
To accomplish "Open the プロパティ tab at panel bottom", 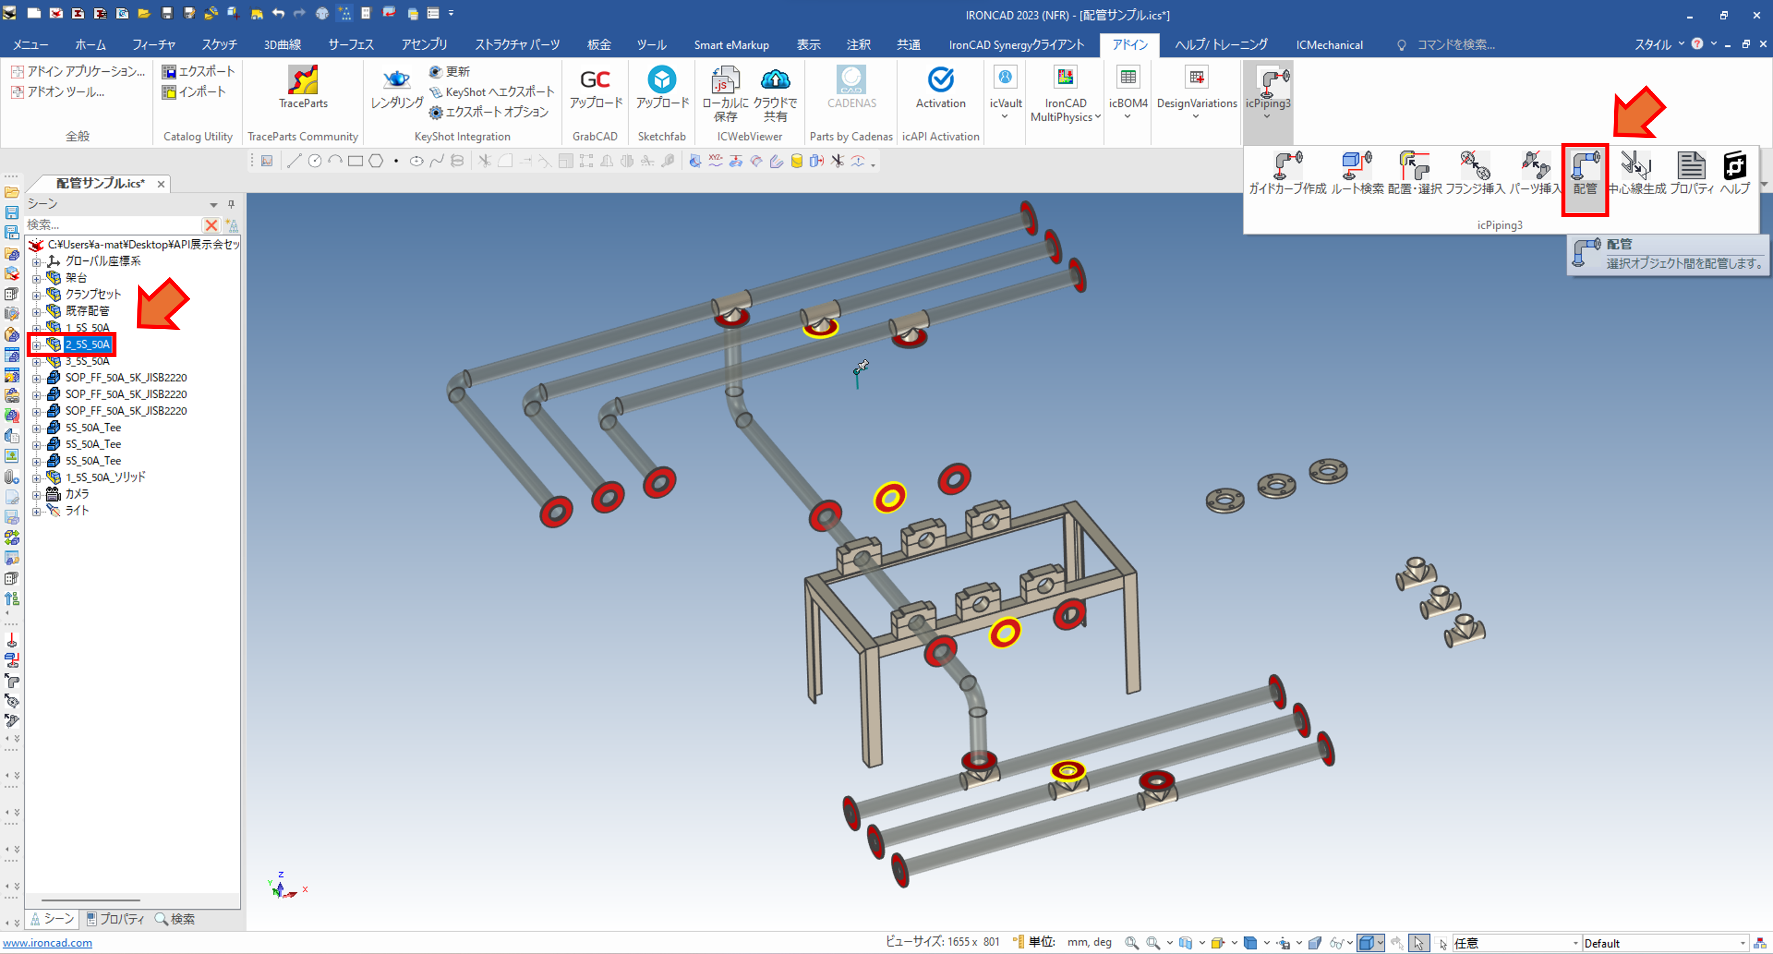I will pyautogui.click(x=115, y=919).
